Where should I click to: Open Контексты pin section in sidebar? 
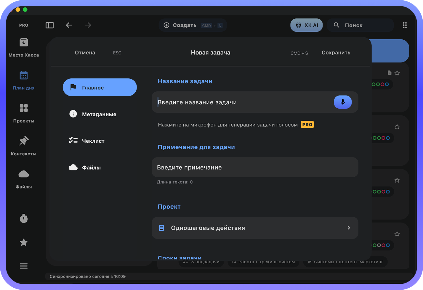pos(24,146)
